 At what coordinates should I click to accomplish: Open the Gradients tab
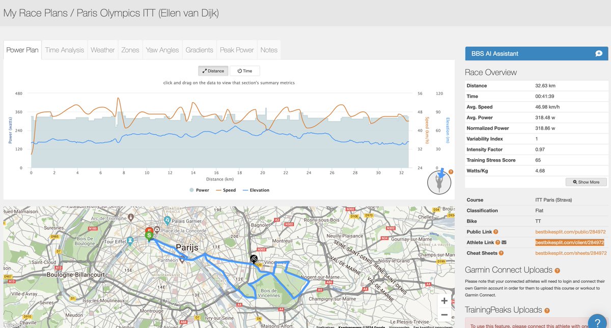pyautogui.click(x=200, y=50)
